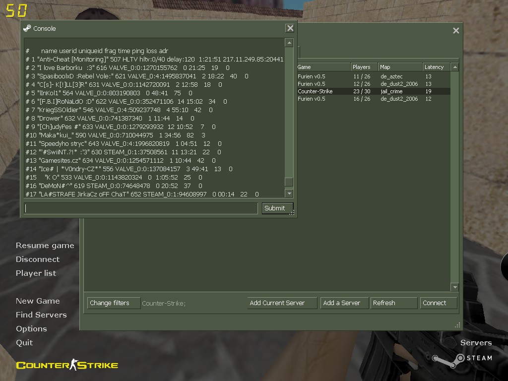Open the Change filters panel
The width and height of the screenshot is (508, 381).
[114, 303]
